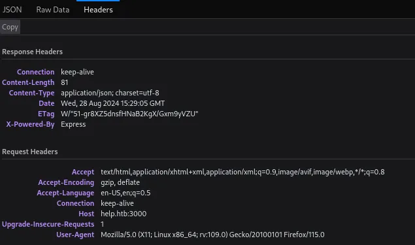Click the Mozilla User-Agent string
415x245 pixels.
212,235
